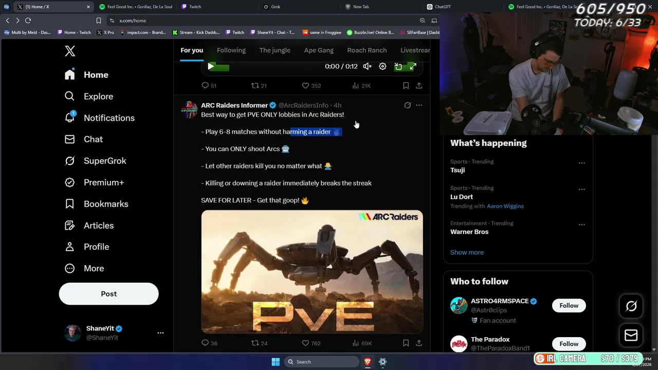658x370 pixels.
Task: Follow The Paradox account
Action: point(569,344)
